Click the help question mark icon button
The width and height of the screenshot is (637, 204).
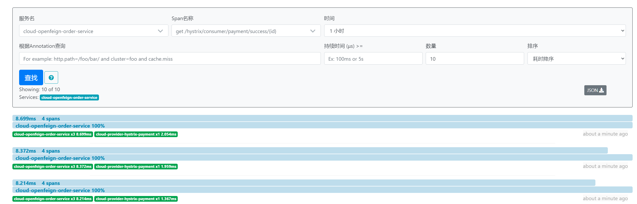(x=51, y=77)
